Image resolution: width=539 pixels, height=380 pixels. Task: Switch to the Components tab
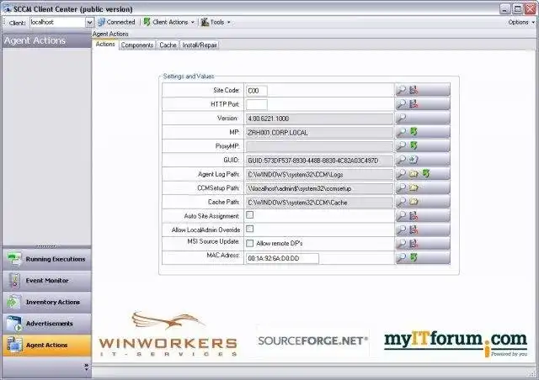coord(137,45)
